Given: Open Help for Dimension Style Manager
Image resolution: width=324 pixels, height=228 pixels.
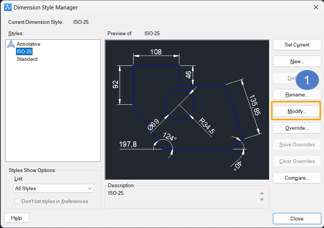Looking at the screenshot, I should [x=17, y=218].
